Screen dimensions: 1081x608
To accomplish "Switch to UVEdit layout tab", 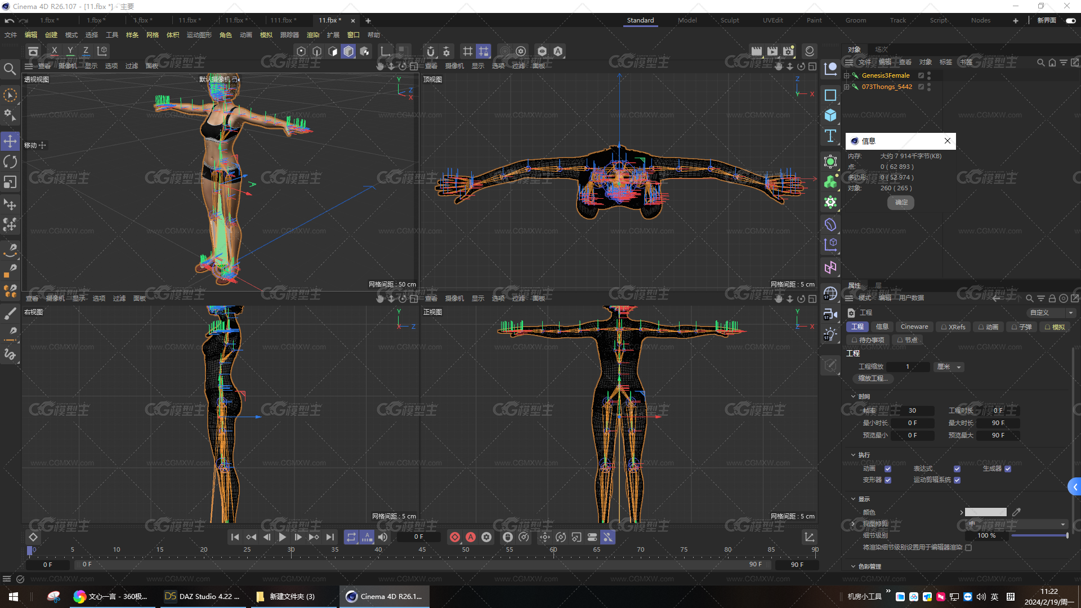I will pos(772,20).
